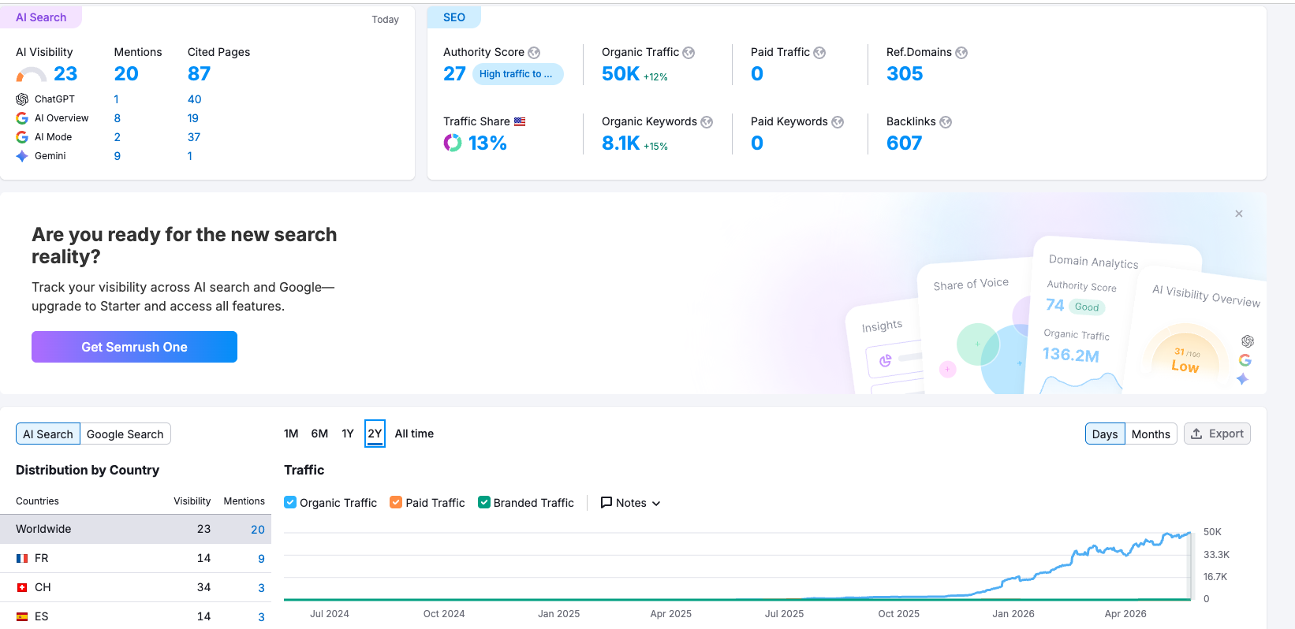Select the Google Search tab

point(125,434)
